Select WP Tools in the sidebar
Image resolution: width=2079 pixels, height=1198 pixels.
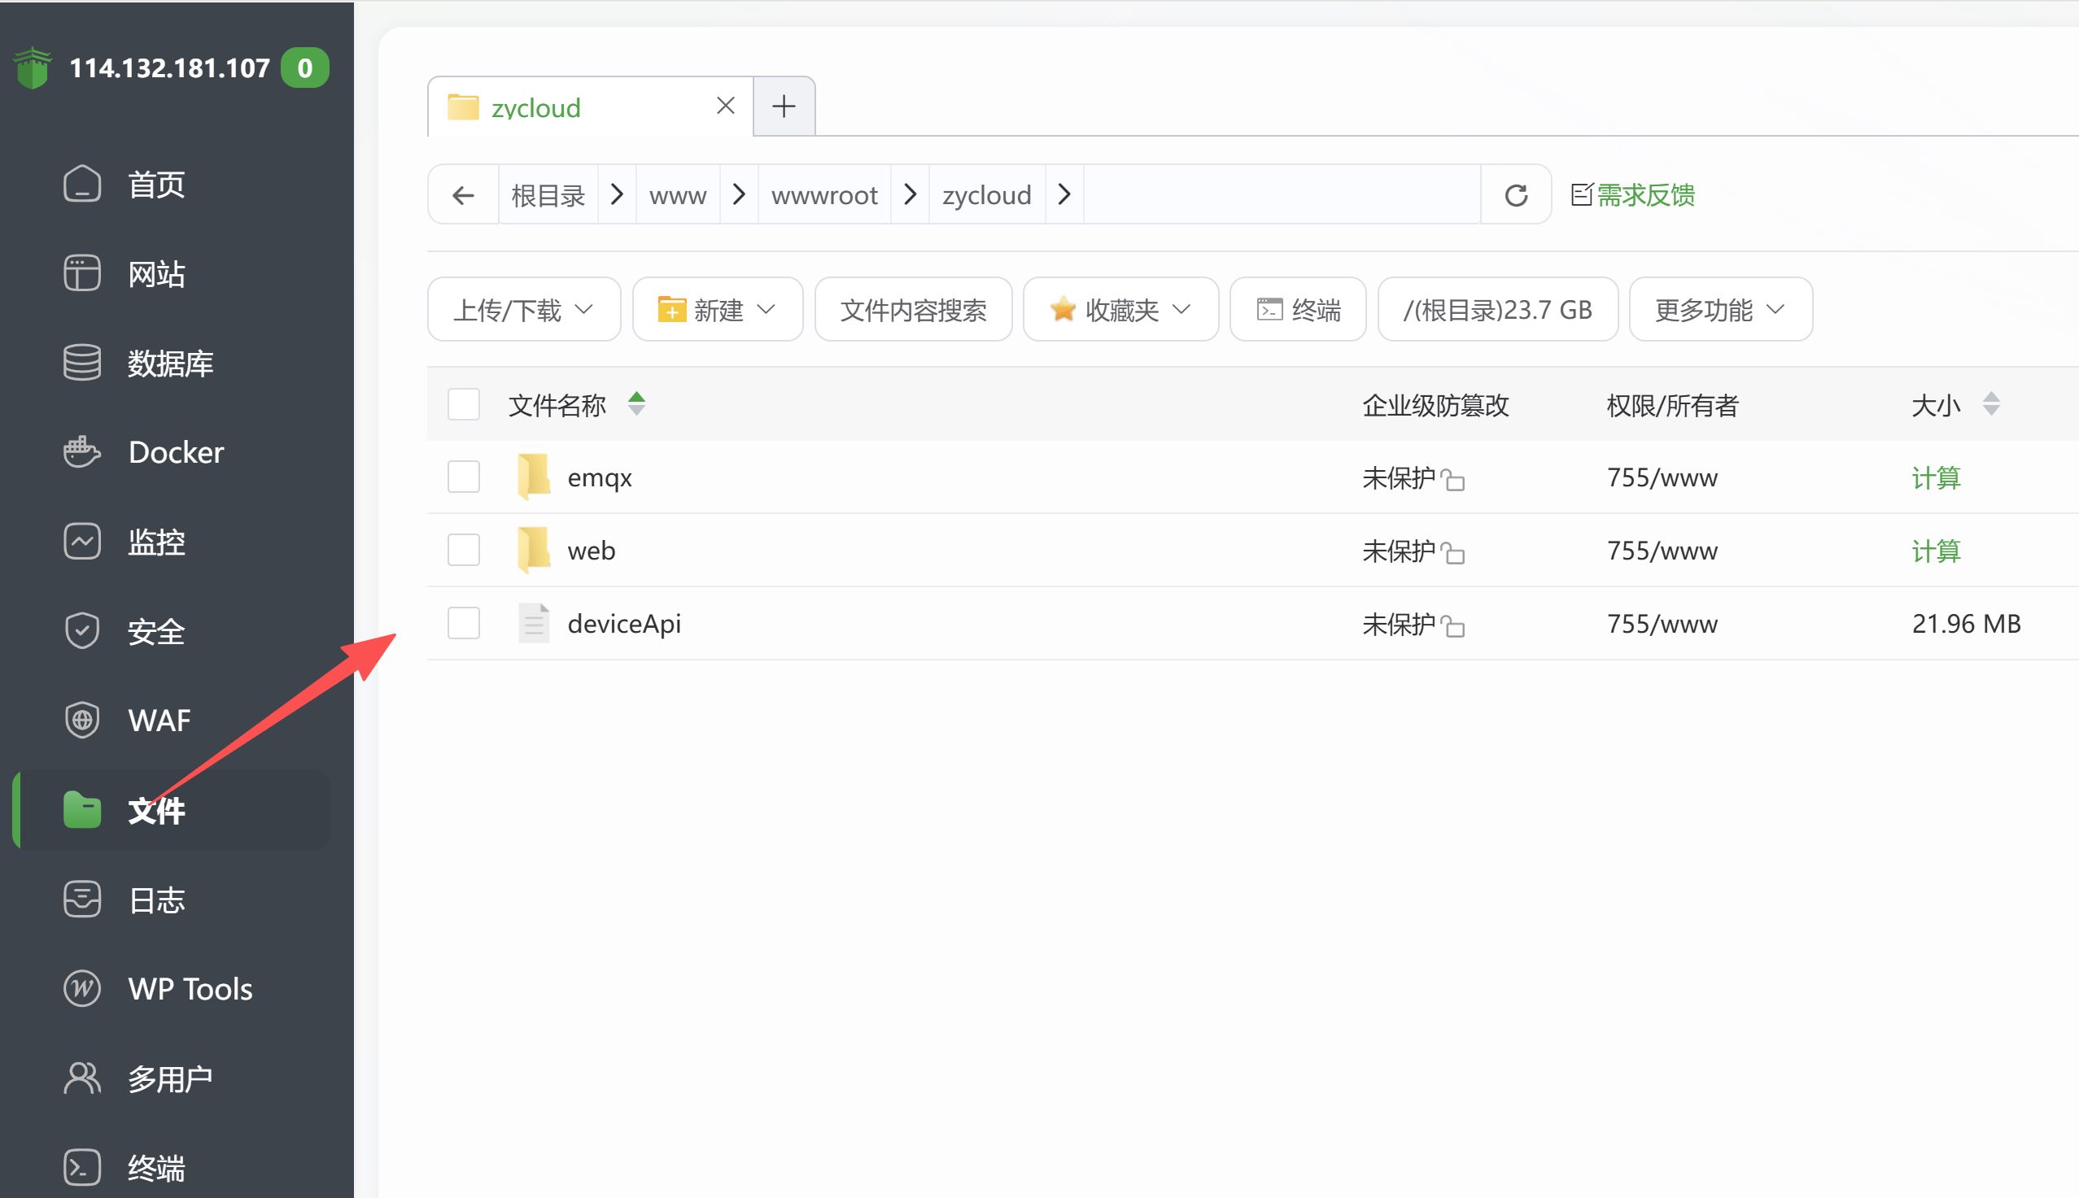190,989
